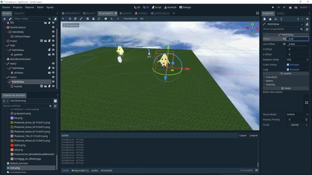312x175 pixels.
Task: Click the Offset value input field
Action: (297, 39)
